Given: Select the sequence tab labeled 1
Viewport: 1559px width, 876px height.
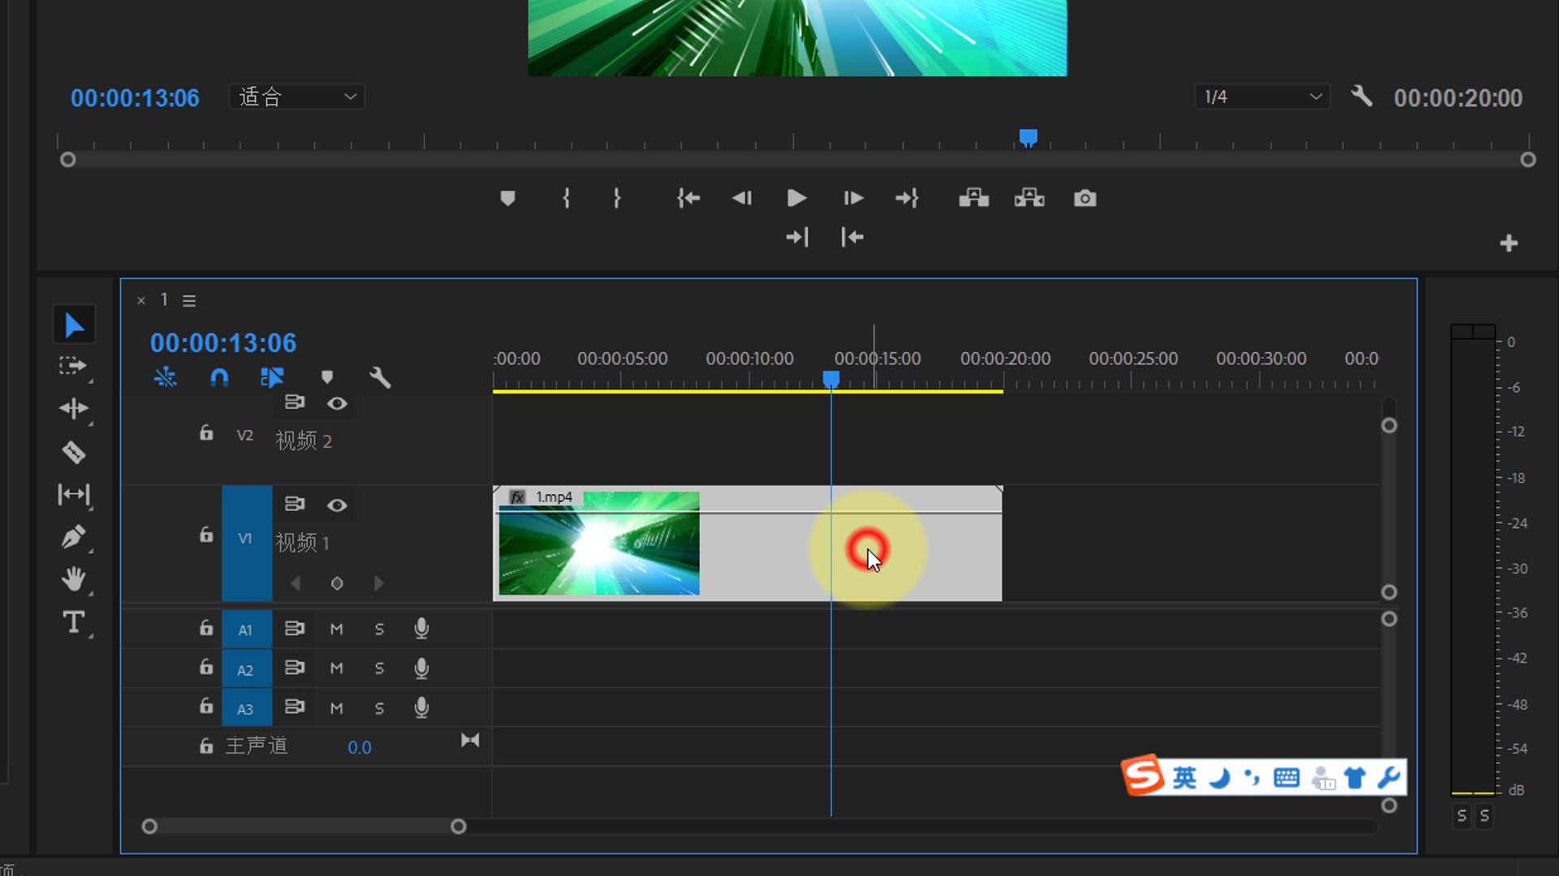Looking at the screenshot, I should (164, 300).
